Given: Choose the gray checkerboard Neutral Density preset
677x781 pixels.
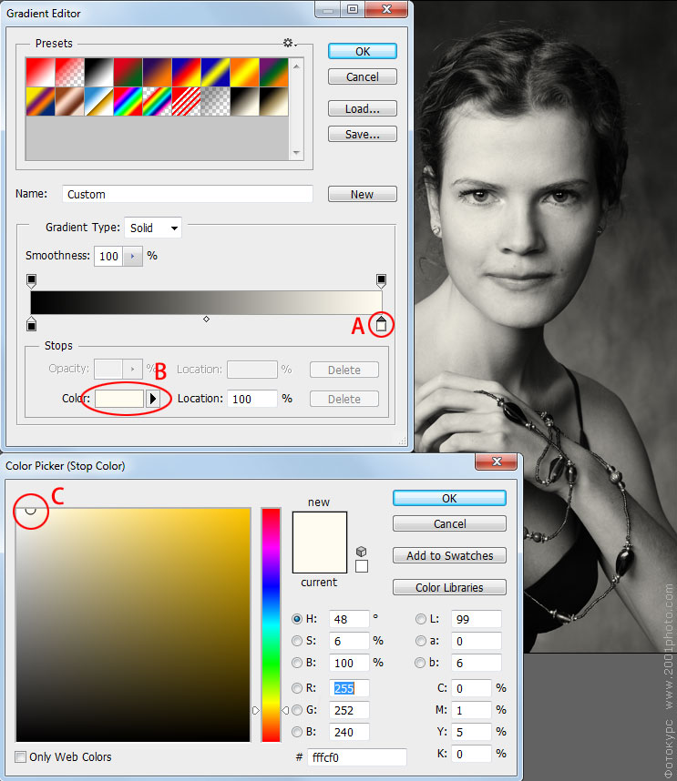Looking at the screenshot, I should 215,102.
